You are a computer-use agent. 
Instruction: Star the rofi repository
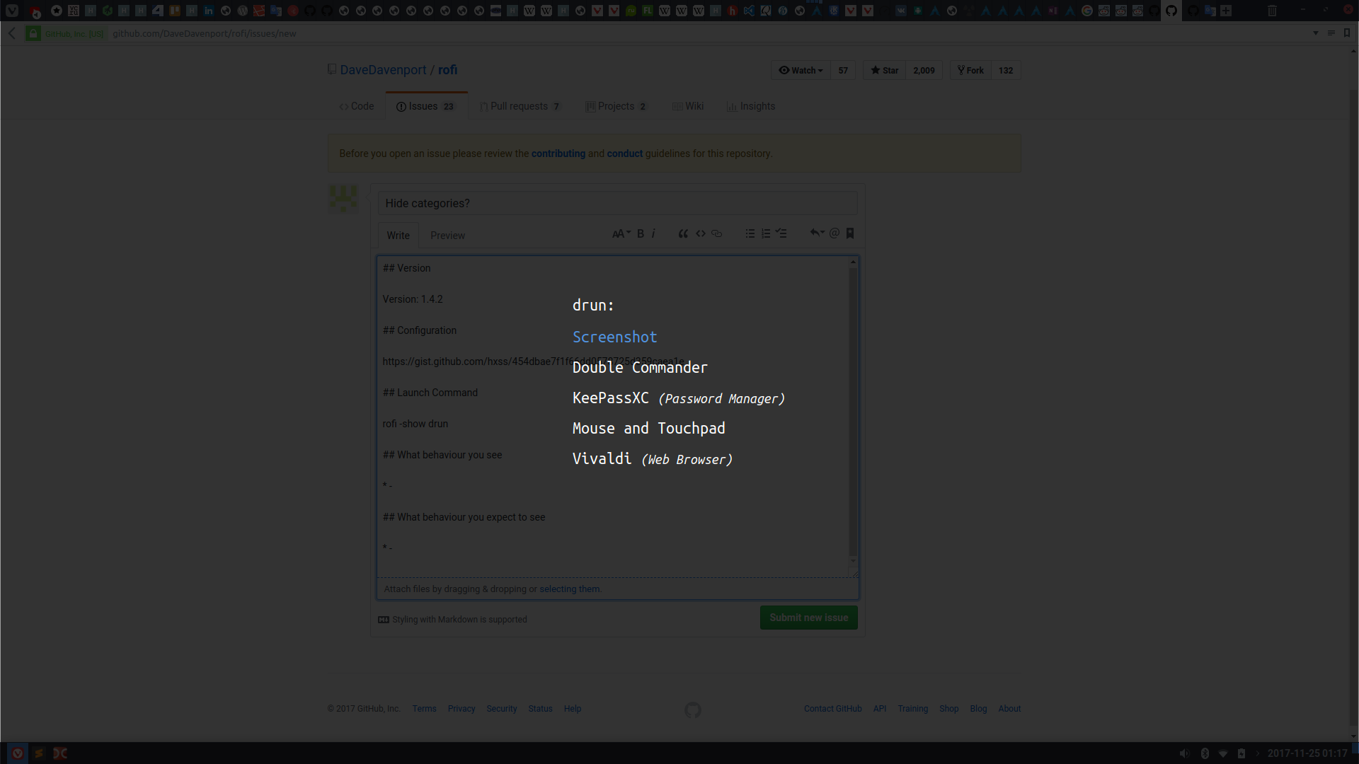[x=883, y=70]
